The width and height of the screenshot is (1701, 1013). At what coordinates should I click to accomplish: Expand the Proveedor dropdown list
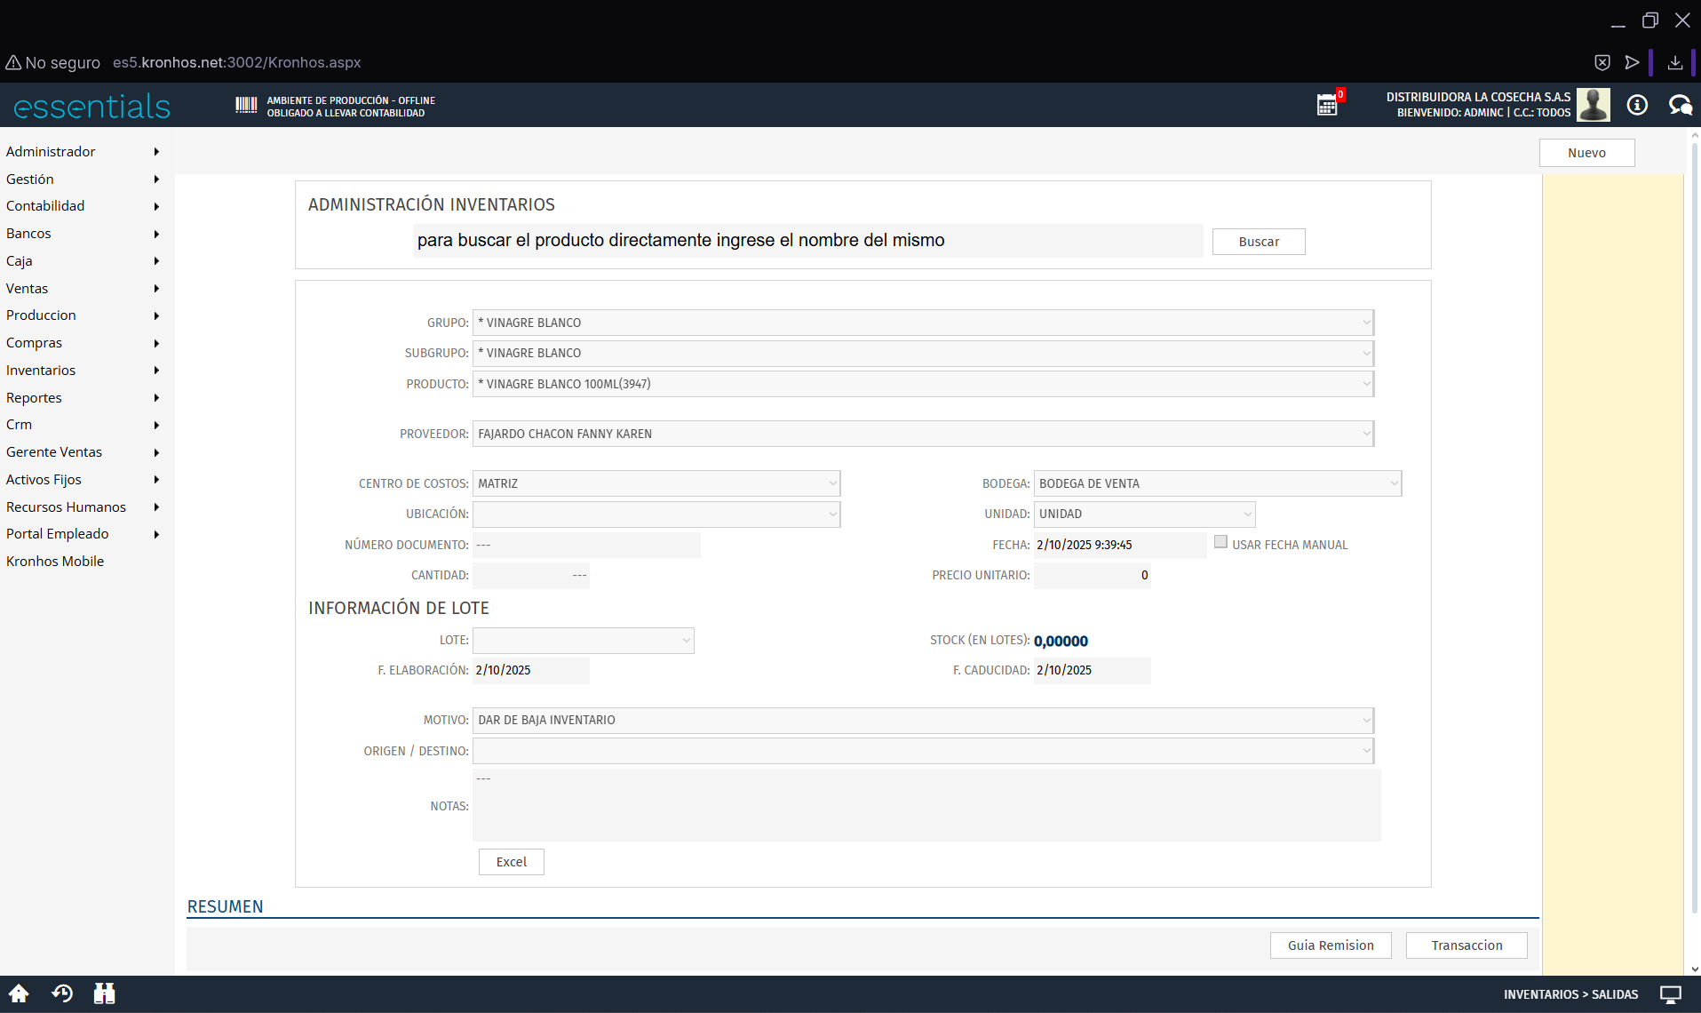[923, 434]
